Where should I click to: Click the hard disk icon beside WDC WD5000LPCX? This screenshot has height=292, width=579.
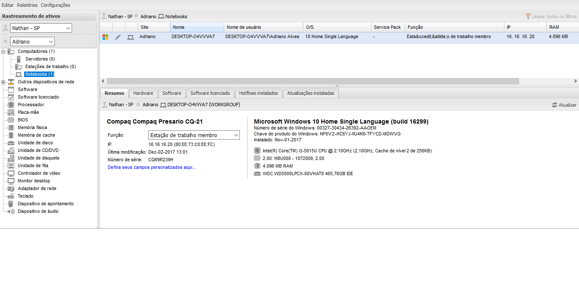257,174
